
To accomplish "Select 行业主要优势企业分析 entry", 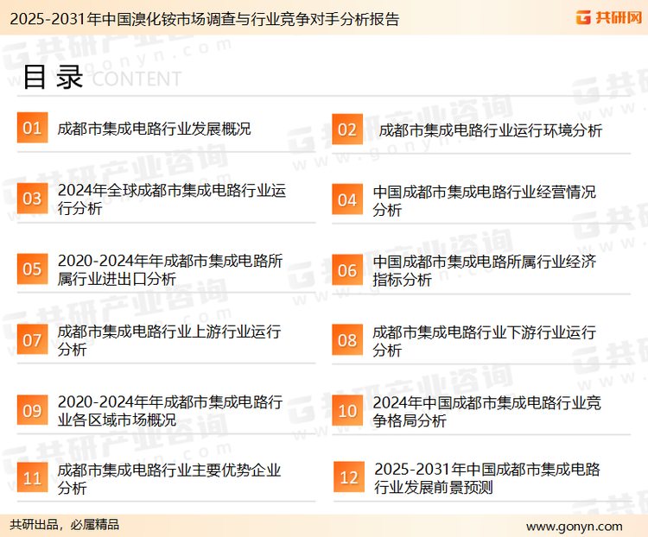I will point(169,479).
